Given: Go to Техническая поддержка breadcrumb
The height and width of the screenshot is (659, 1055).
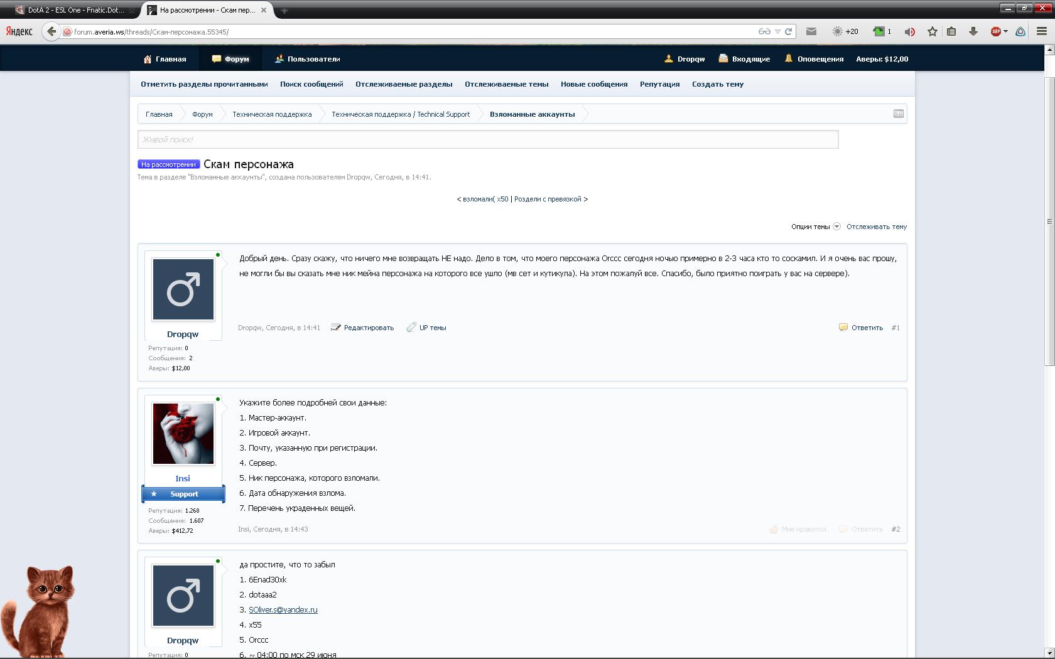Looking at the screenshot, I should point(272,114).
